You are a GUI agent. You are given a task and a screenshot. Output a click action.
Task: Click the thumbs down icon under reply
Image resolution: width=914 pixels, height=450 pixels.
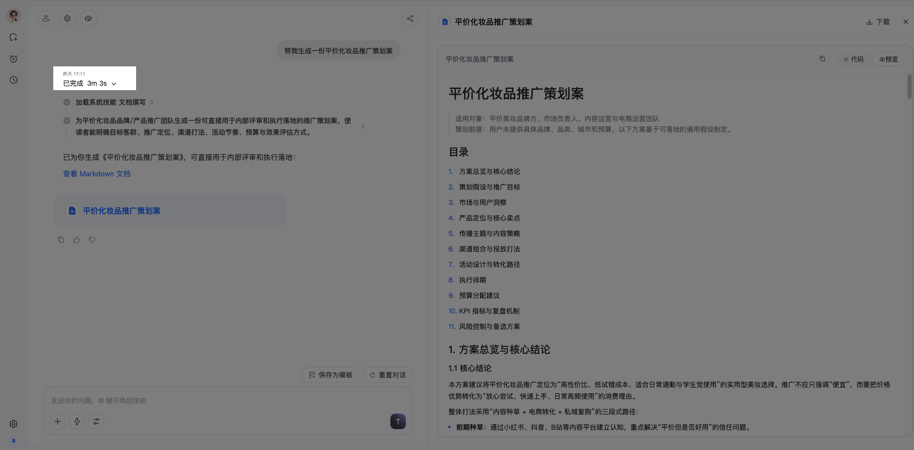[92, 240]
